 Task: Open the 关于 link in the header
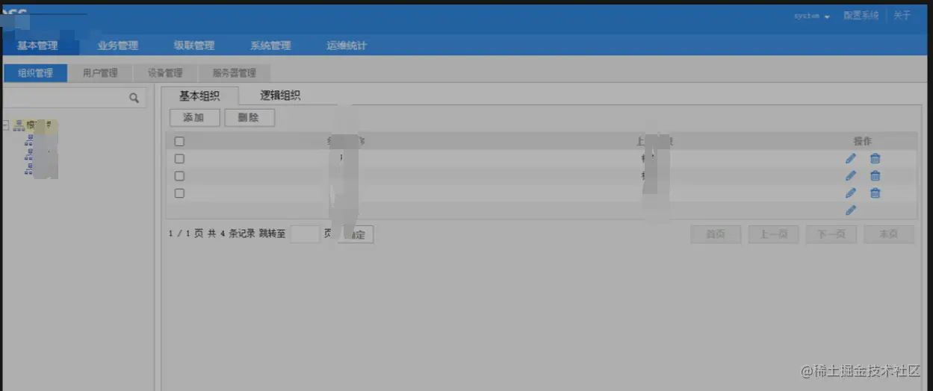click(902, 16)
